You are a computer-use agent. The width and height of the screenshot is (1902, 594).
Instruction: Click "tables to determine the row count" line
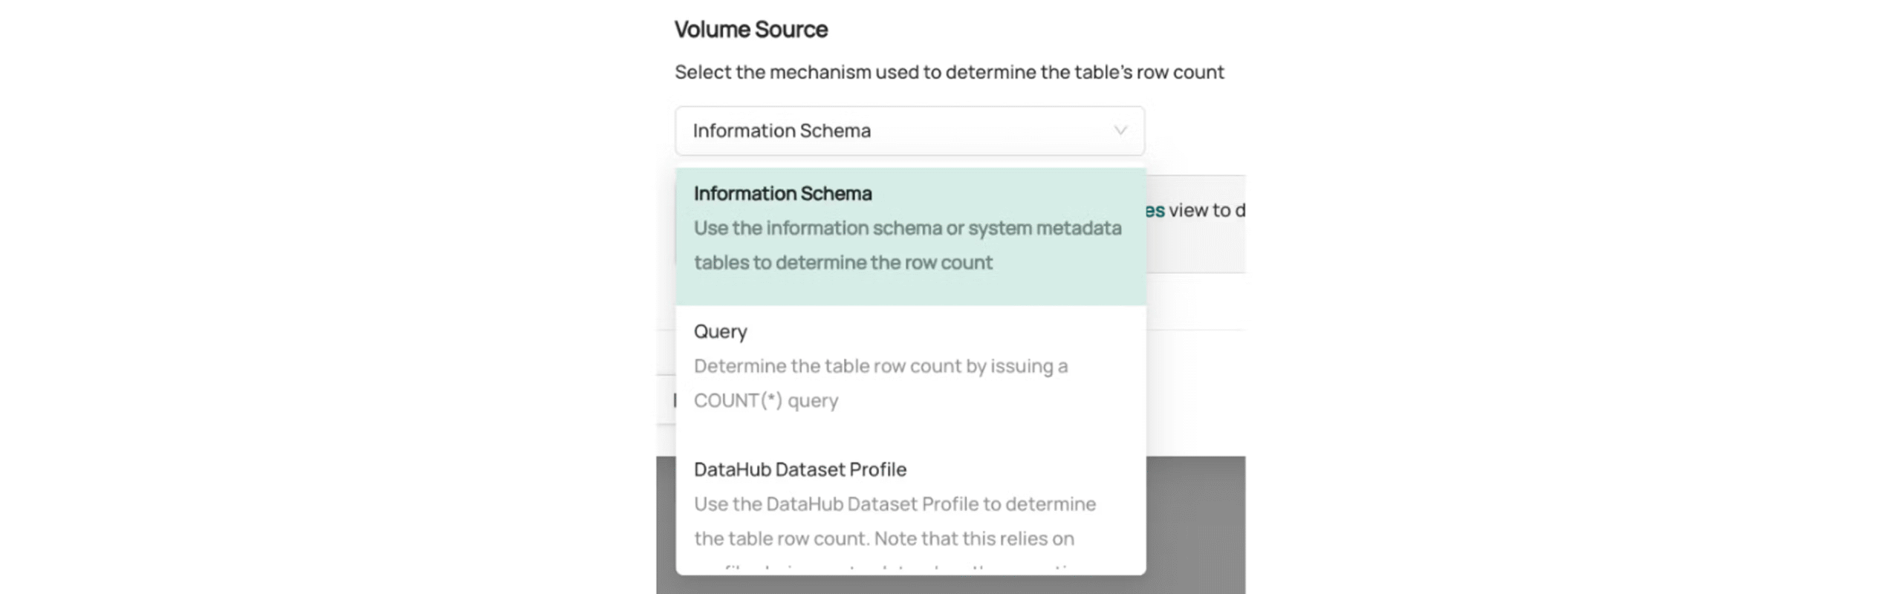click(x=843, y=263)
